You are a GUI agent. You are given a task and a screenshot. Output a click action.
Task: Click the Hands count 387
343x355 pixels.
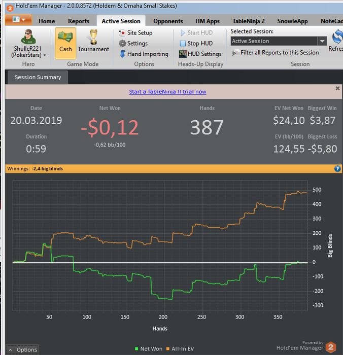tap(207, 127)
